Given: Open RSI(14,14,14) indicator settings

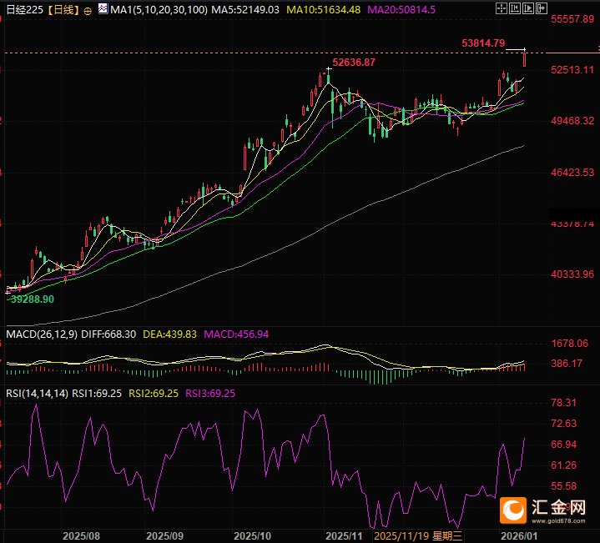Looking at the screenshot, I should [x=37, y=393].
